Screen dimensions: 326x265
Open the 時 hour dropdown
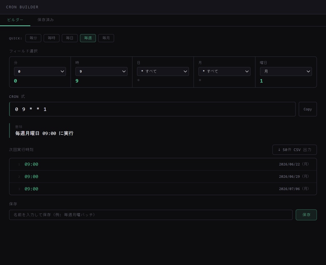point(102,72)
